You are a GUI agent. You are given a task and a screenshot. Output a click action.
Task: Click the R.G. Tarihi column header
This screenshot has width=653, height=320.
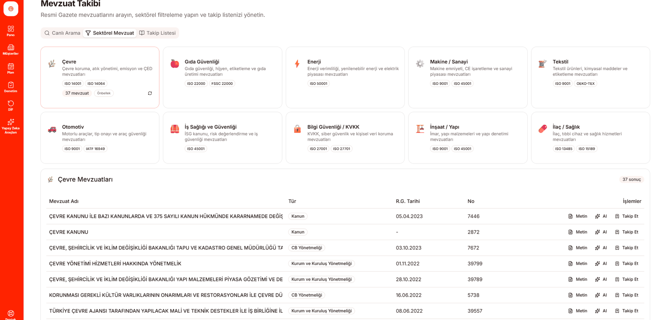pos(408,201)
